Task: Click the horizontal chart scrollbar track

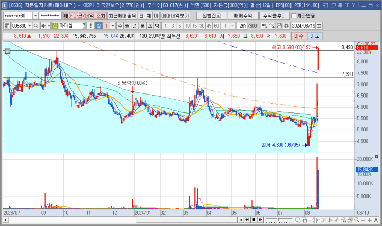Action: coord(123,220)
